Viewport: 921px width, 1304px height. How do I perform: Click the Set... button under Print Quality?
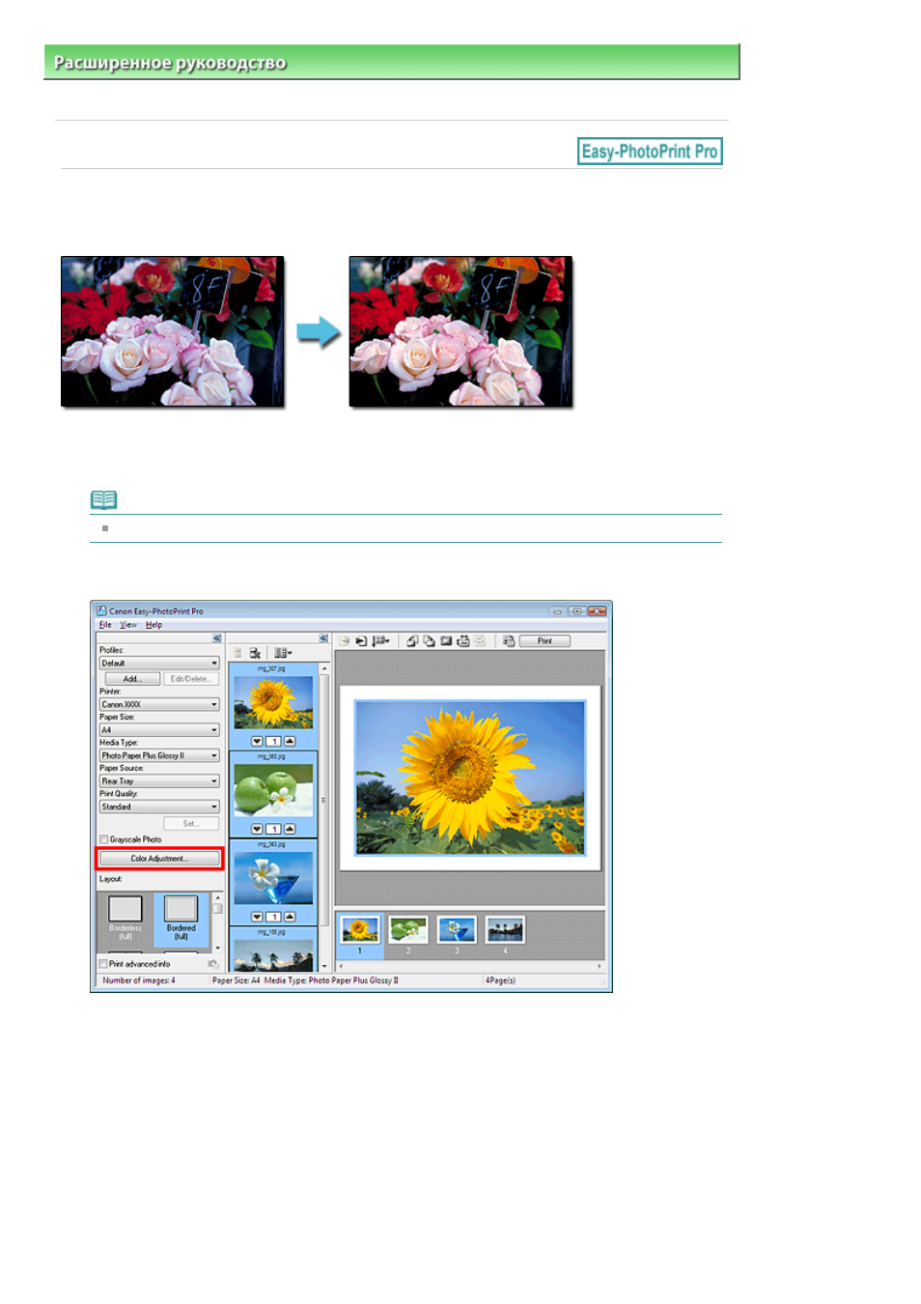(191, 823)
